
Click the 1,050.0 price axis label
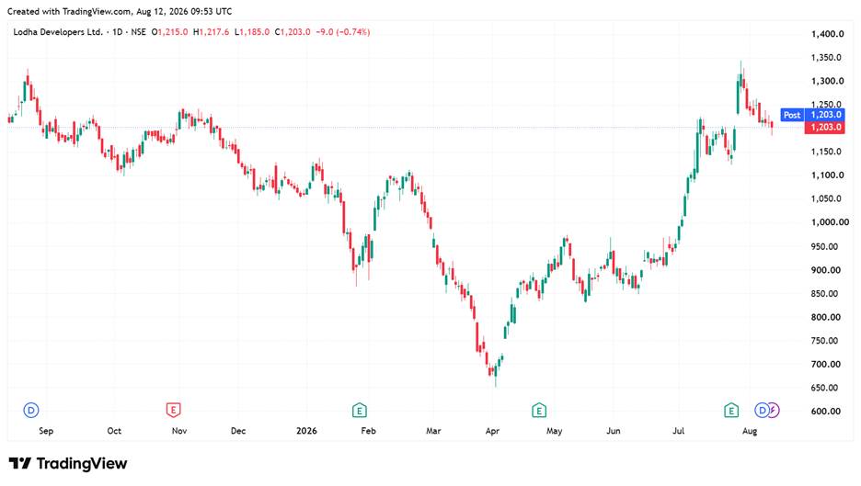click(x=826, y=199)
